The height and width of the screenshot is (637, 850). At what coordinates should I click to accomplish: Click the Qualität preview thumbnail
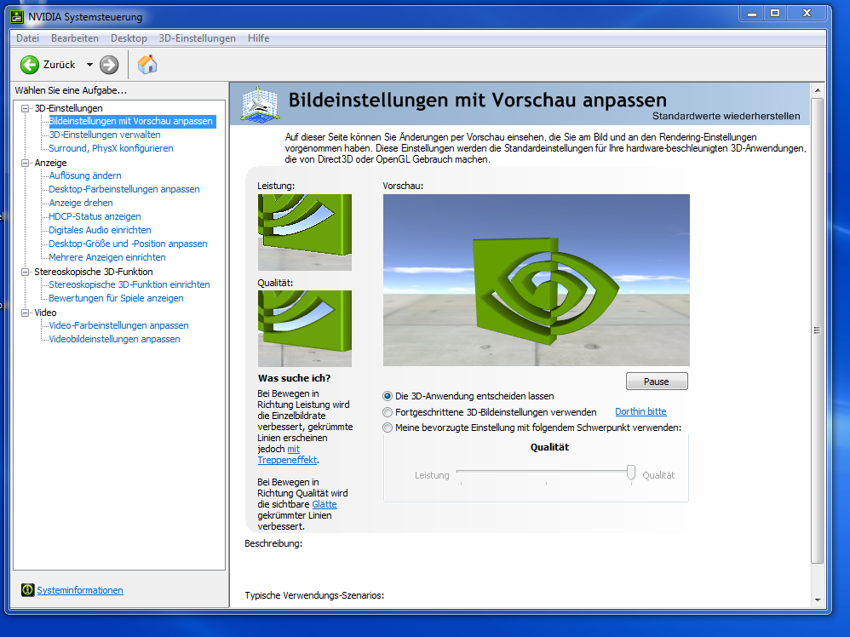[x=305, y=329]
